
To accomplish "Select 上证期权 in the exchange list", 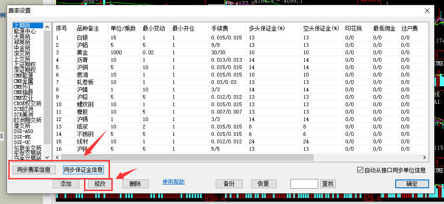I will 28,64.
